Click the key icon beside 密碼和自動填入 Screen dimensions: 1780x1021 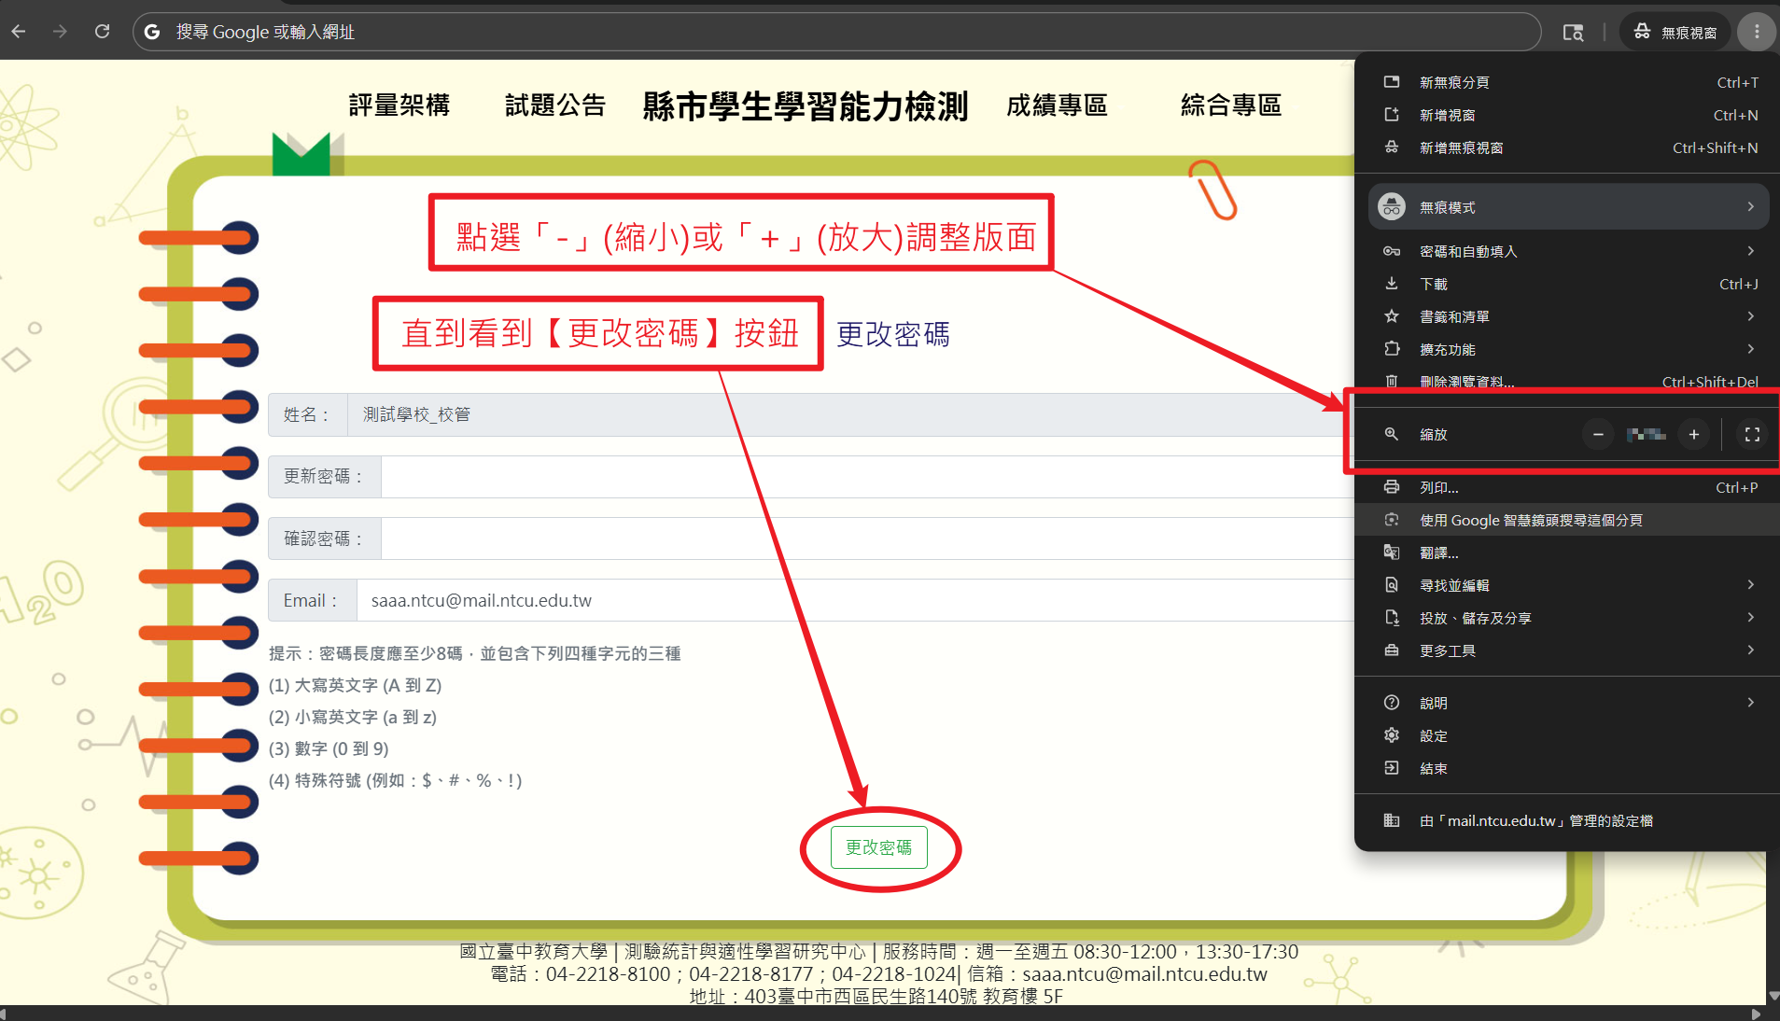1392,251
